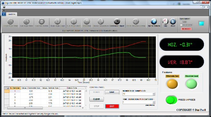Click the CLEAR button

(96, 99)
